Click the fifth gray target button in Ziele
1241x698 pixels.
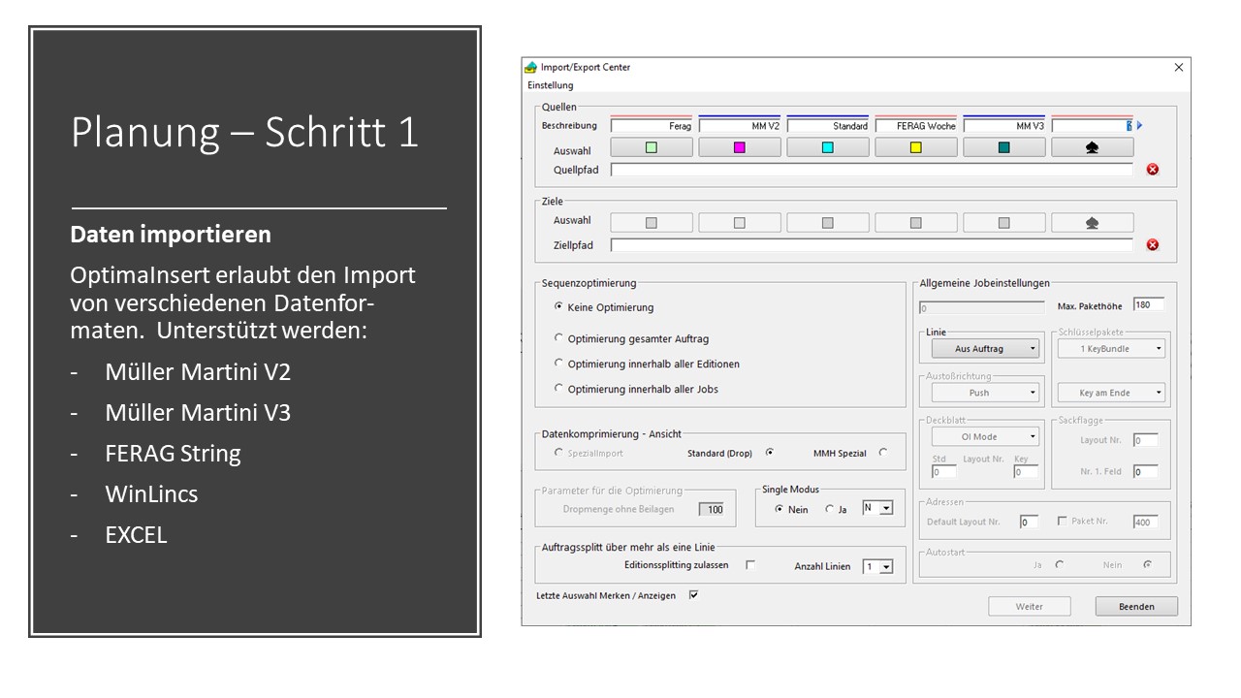tap(1004, 222)
